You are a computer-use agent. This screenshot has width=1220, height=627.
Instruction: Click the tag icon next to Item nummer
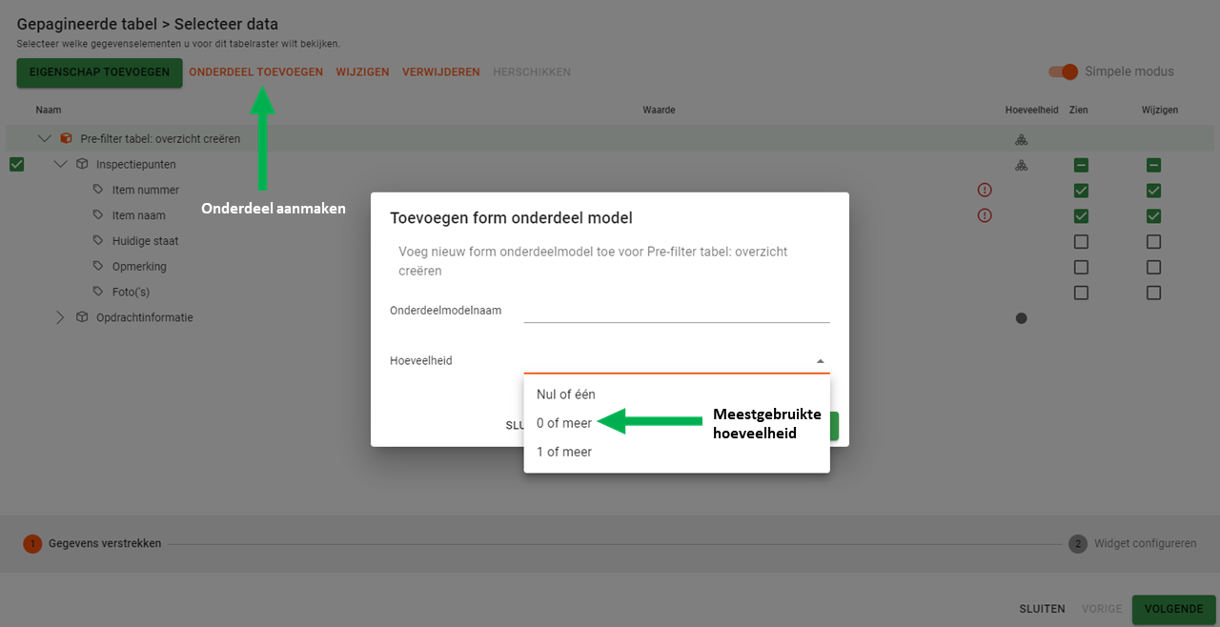[x=98, y=190]
